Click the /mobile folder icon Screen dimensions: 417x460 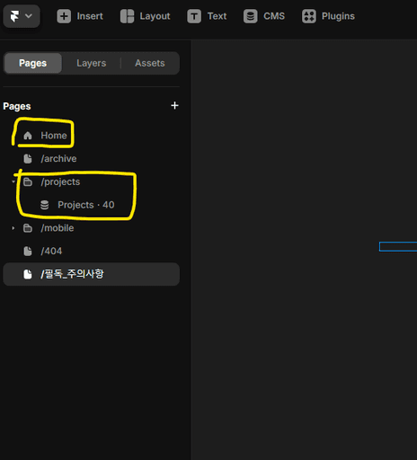coord(28,228)
